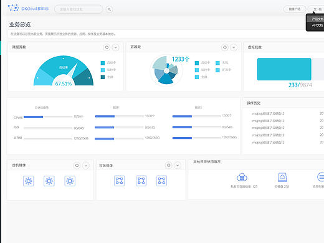Click the 云硬盘 258 label

(282, 186)
